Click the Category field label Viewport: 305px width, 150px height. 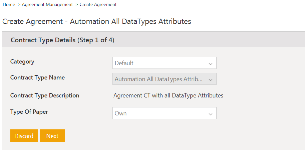click(x=22, y=62)
